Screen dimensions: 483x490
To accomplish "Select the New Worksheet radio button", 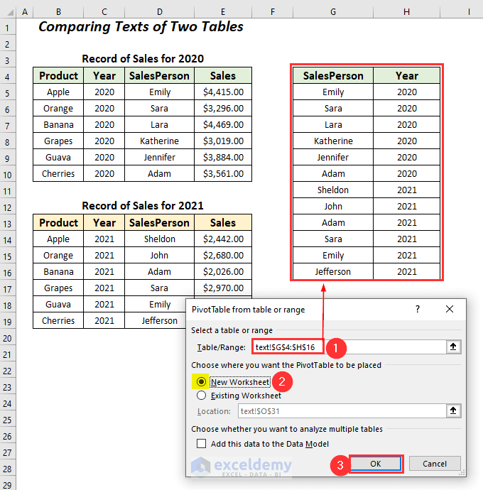I will click(x=201, y=381).
